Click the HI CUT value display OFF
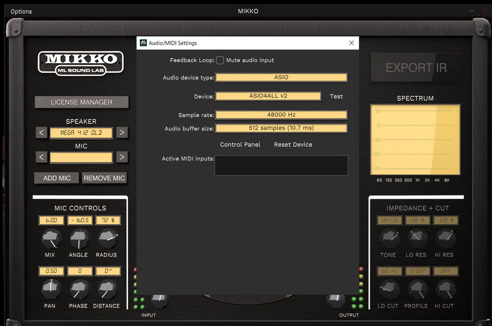 pos(446,271)
